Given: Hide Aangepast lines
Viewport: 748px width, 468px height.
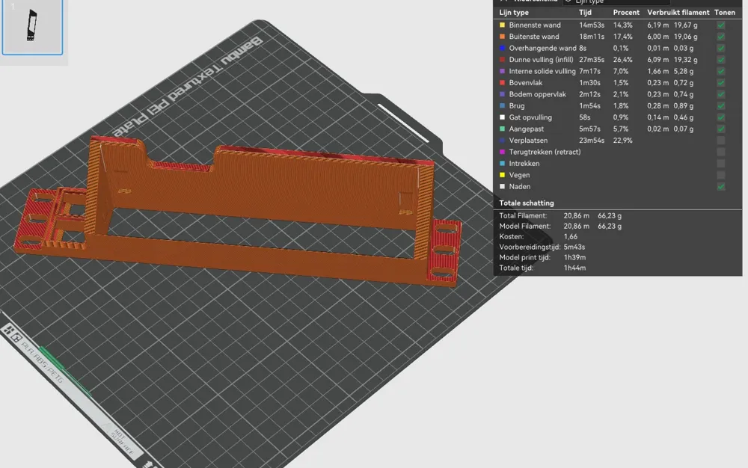Looking at the screenshot, I should point(721,129).
